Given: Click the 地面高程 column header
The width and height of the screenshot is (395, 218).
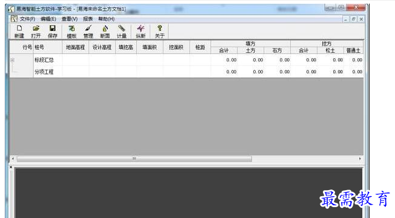Looking at the screenshot, I should pyautogui.click(x=75, y=47).
